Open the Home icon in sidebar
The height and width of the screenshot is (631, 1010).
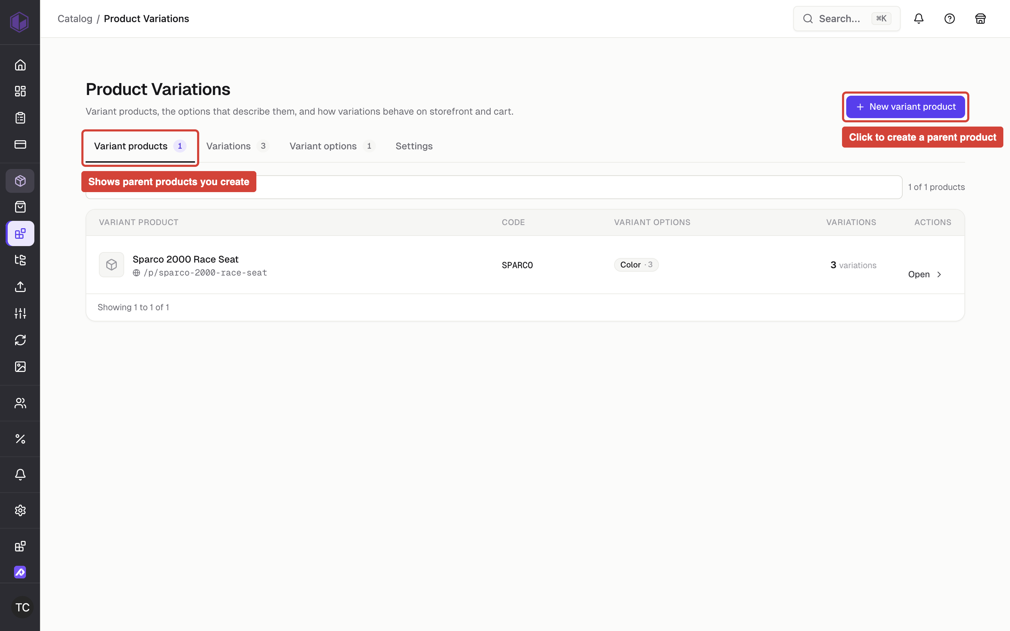tap(20, 65)
